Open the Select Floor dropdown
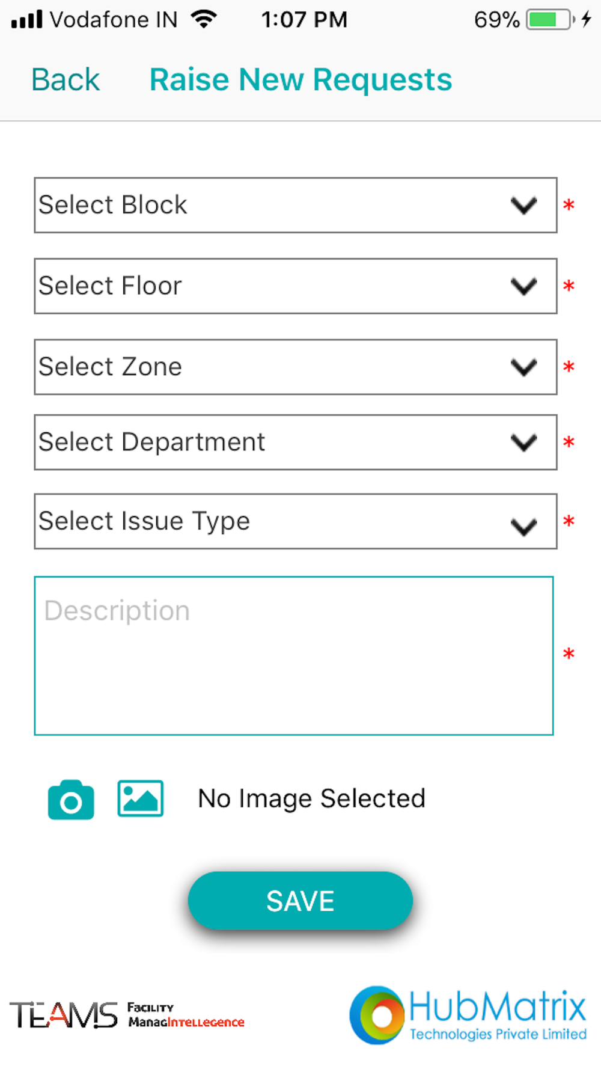601x1069 pixels. coord(296,286)
